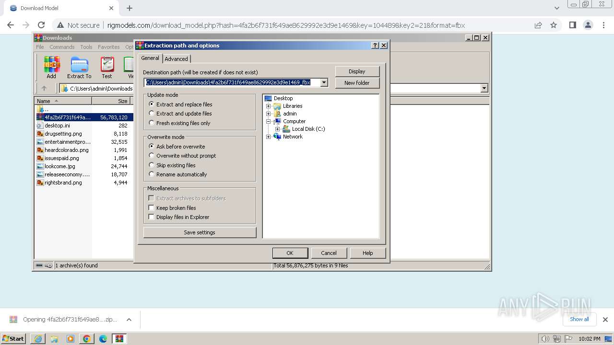Viewport: 614px width, 345px height.
Task: Open a new browser tab
Action: (130, 8)
